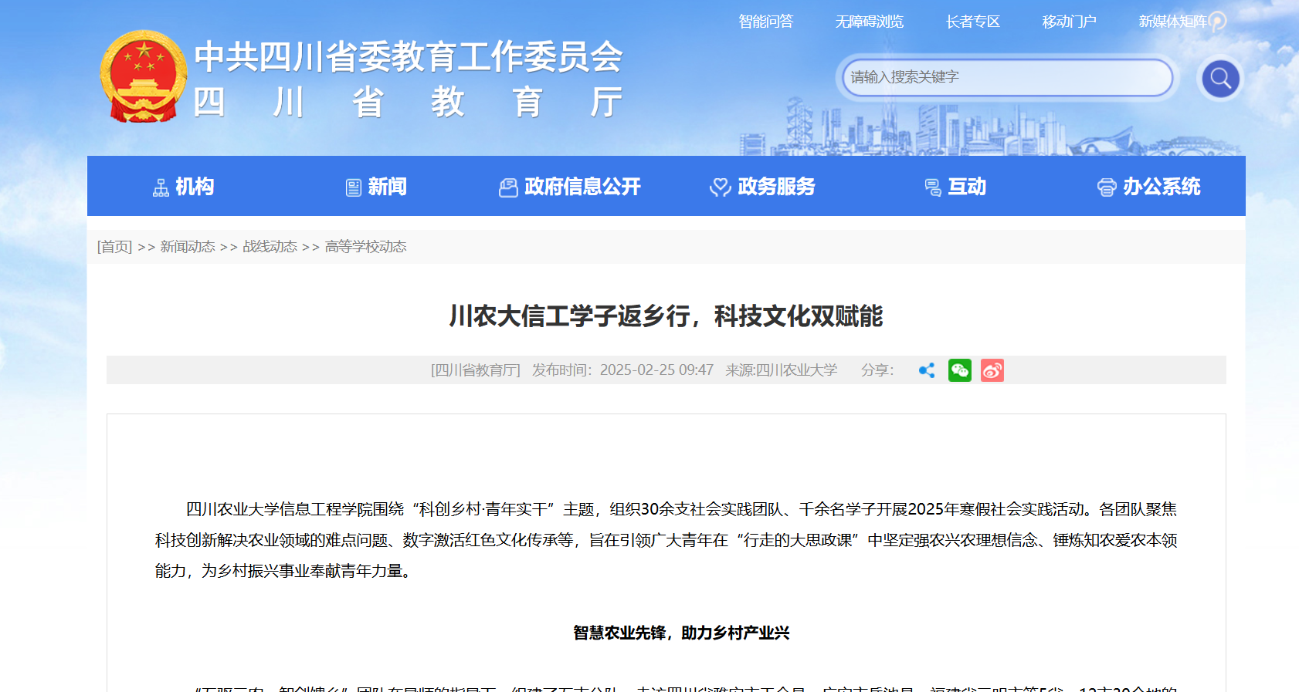The width and height of the screenshot is (1299, 692).
Task: Open 新闻动态 breadcrumb link
Action: pyautogui.click(x=188, y=247)
